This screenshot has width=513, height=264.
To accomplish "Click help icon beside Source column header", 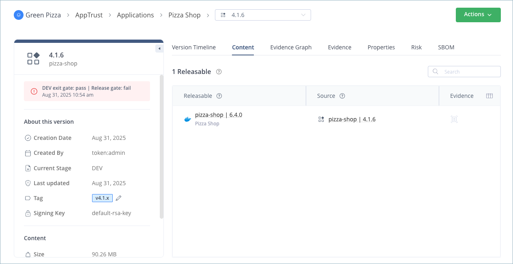I will 342,96.
